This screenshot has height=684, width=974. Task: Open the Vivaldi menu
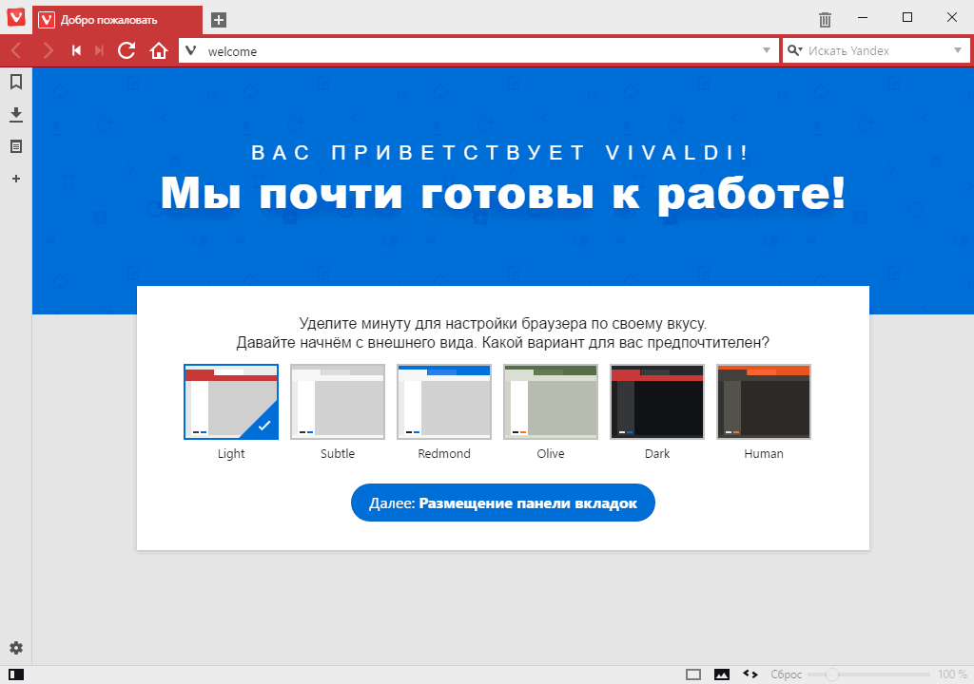point(15,18)
